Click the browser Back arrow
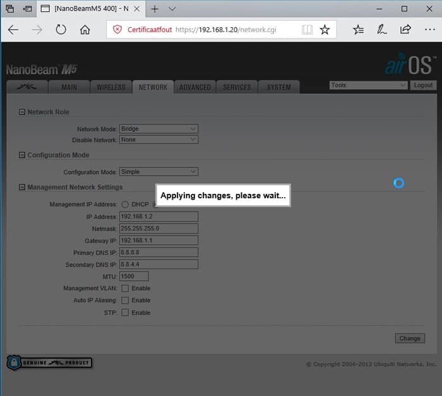Image resolution: width=442 pixels, height=396 pixels. point(13,30)
